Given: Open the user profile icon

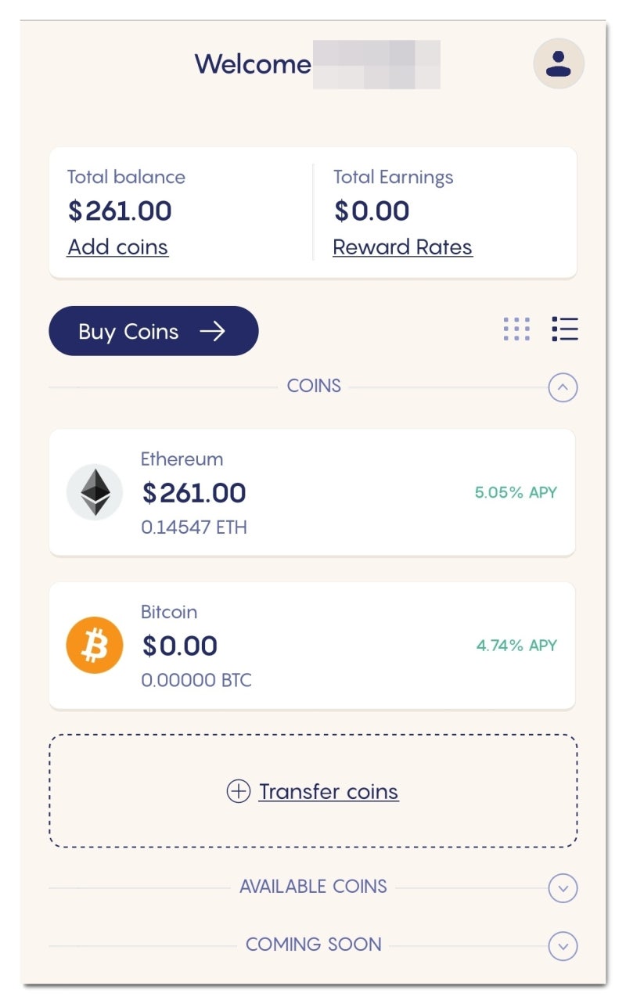Looking at the screenshot, I should click(x=559, y=63).
